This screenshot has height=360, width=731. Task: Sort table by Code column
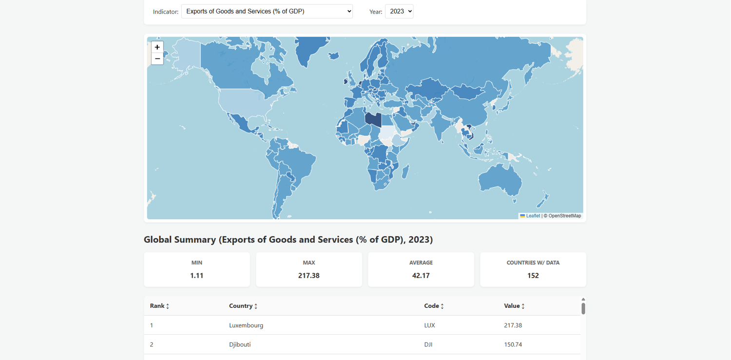click(433, 306)
